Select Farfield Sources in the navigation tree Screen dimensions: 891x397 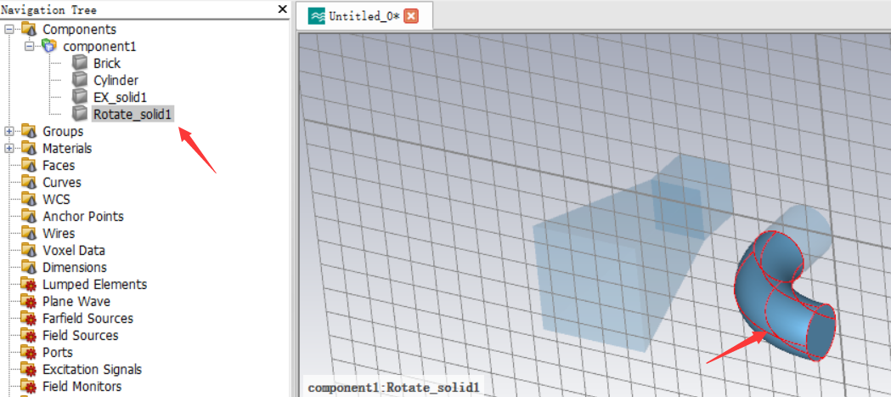point(87,319)
